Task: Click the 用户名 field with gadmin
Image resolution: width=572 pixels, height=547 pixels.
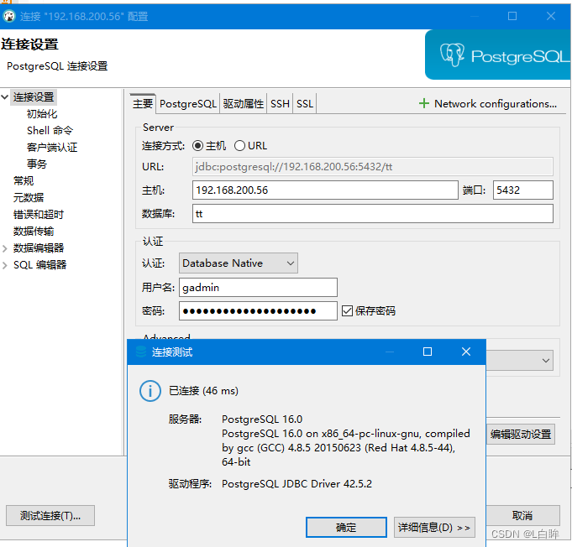Action: [258, 288]
